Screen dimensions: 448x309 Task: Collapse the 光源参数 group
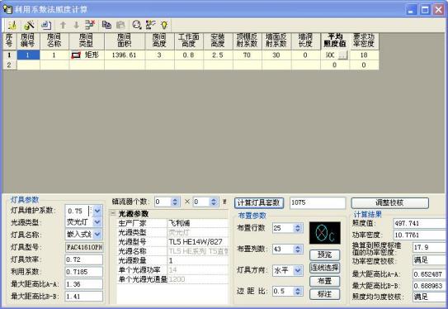point(113,213)
